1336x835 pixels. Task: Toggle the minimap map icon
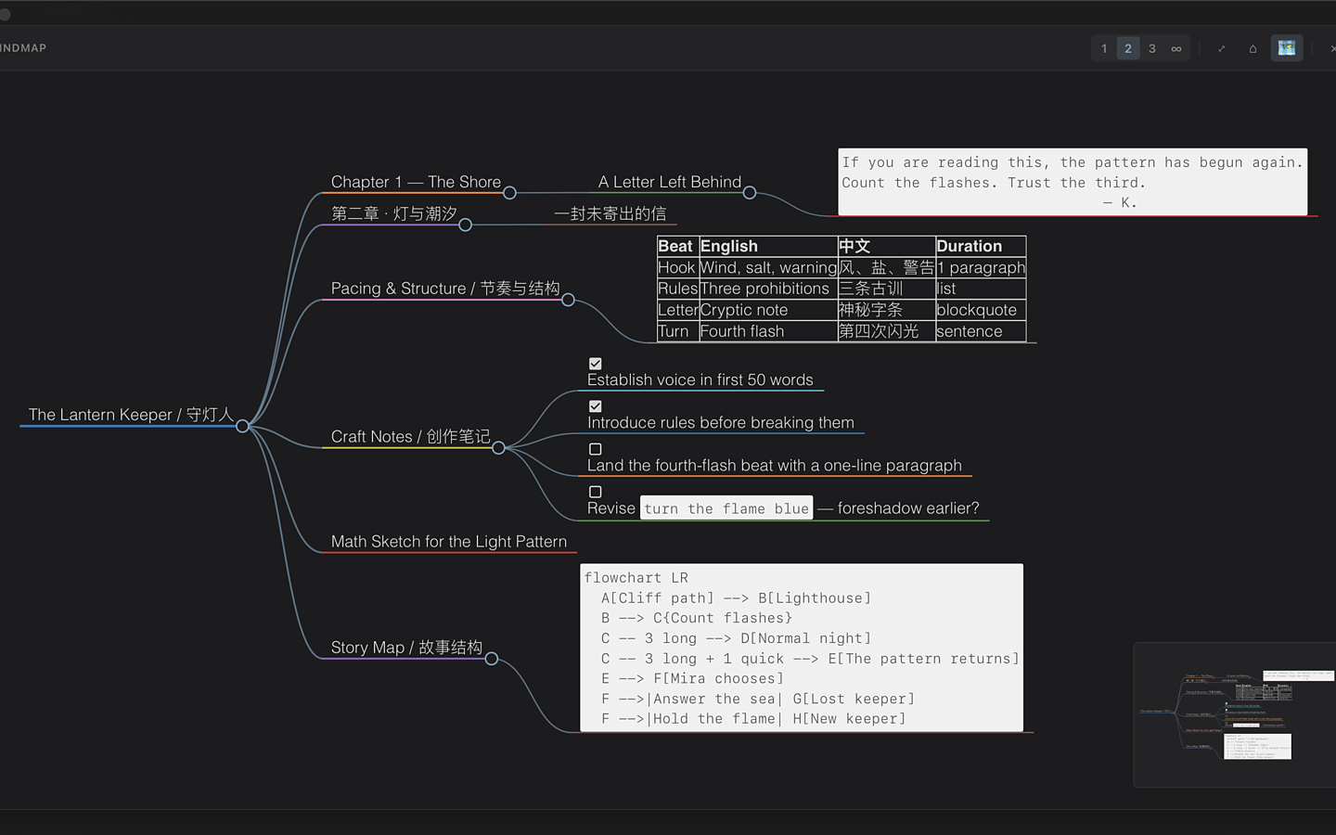coord(1286,48)
